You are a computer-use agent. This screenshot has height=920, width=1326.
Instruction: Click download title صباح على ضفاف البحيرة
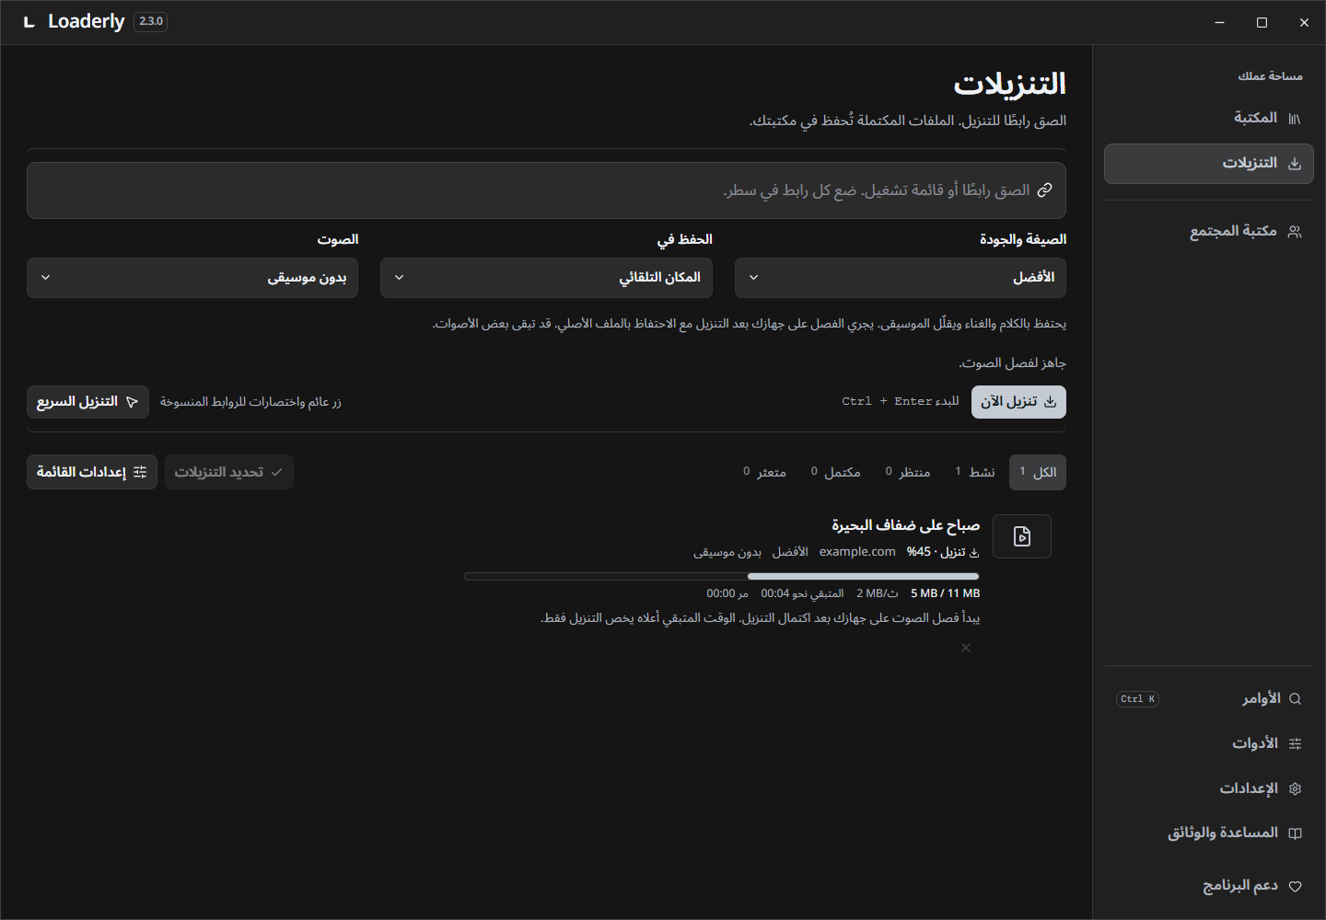(906, 525)
